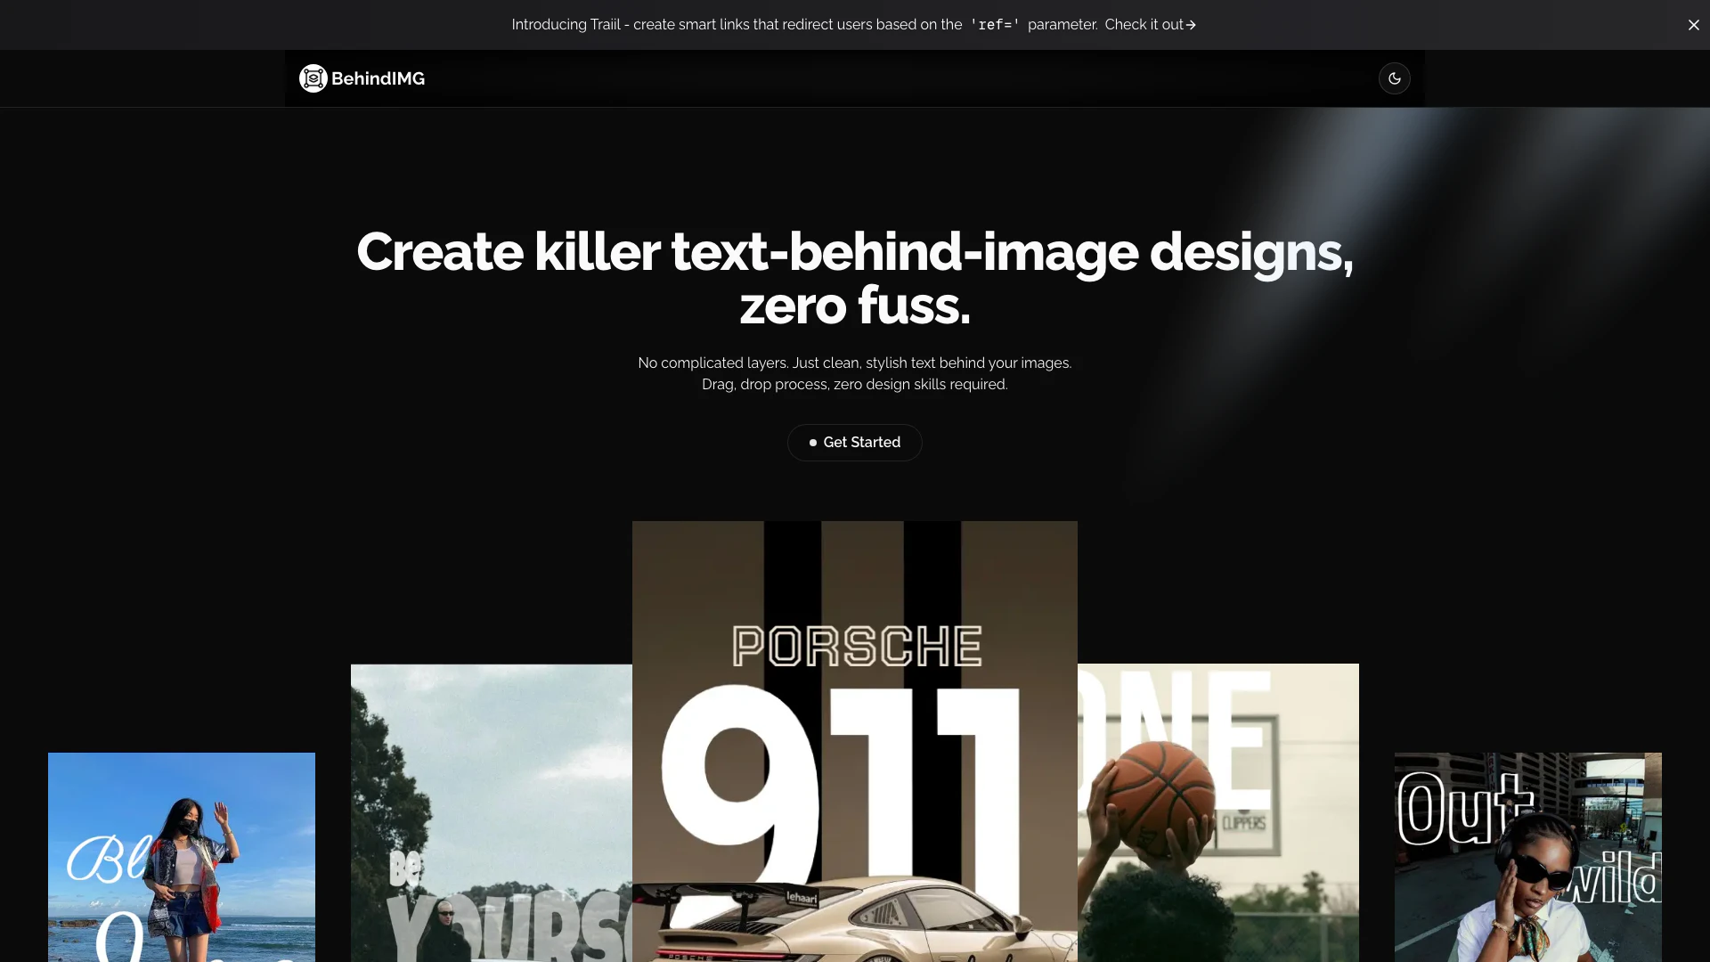Select the 'Out wild' sunglasses example image
1710x962 pixels.
coord(1527,857)
